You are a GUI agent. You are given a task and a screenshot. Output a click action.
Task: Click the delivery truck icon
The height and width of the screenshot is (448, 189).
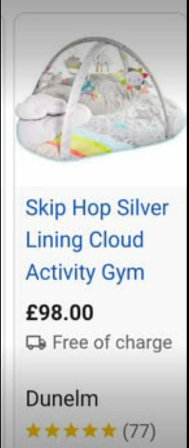click(x=36, y=343)
